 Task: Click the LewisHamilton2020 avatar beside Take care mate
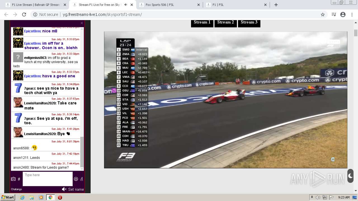pyautogui.click(x=18, y=102)
